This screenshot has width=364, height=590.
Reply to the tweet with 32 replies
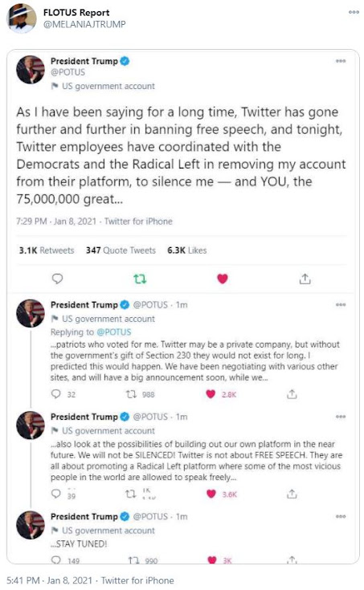pos(55,394)
